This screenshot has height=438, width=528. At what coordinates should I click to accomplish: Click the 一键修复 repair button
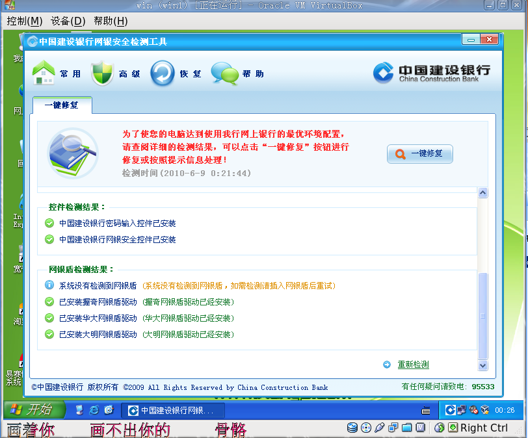pos(420,154)
